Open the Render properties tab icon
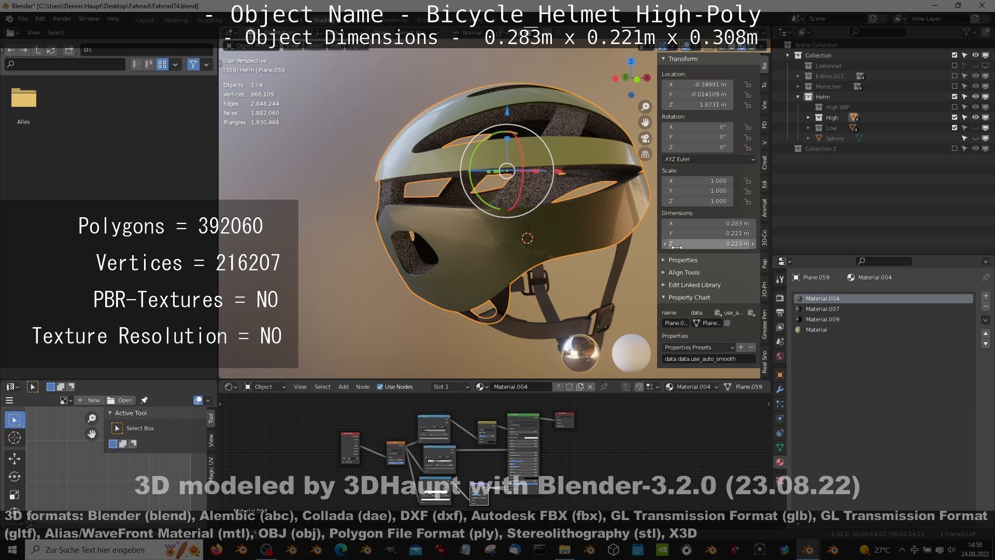Image resolution: width=995 pixels, height=560 pixels. (780, 298)
